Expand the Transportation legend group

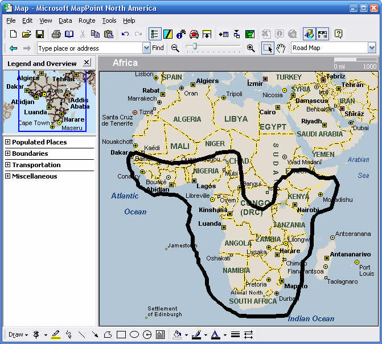click(x=8, y=165)
